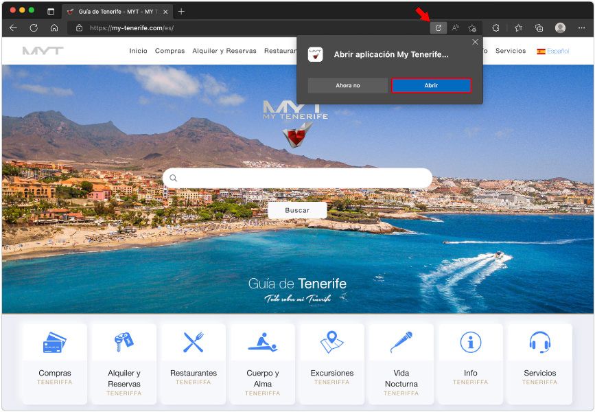Select the Info information icon

(x=470, y=341)
